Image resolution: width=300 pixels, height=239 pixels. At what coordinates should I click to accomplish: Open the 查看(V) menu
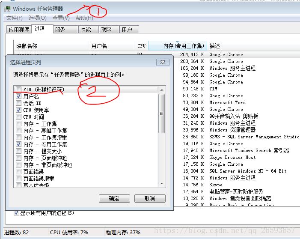[61, 18]
